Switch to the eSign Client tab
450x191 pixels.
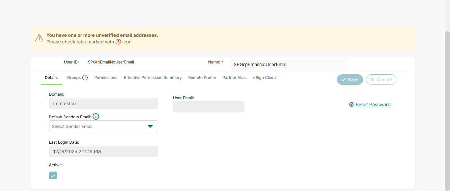pos(264,78)
